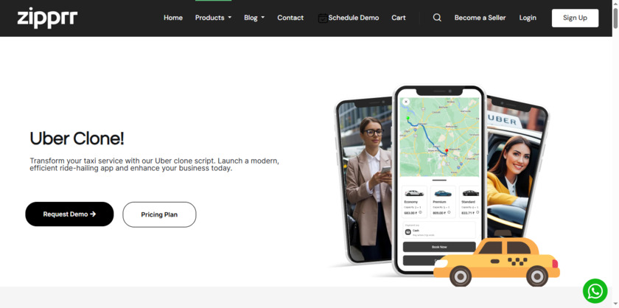Viewport: 619px width, 308px height.
Task: Click the Uber Clone! heading
Action: tap(77, 139)
